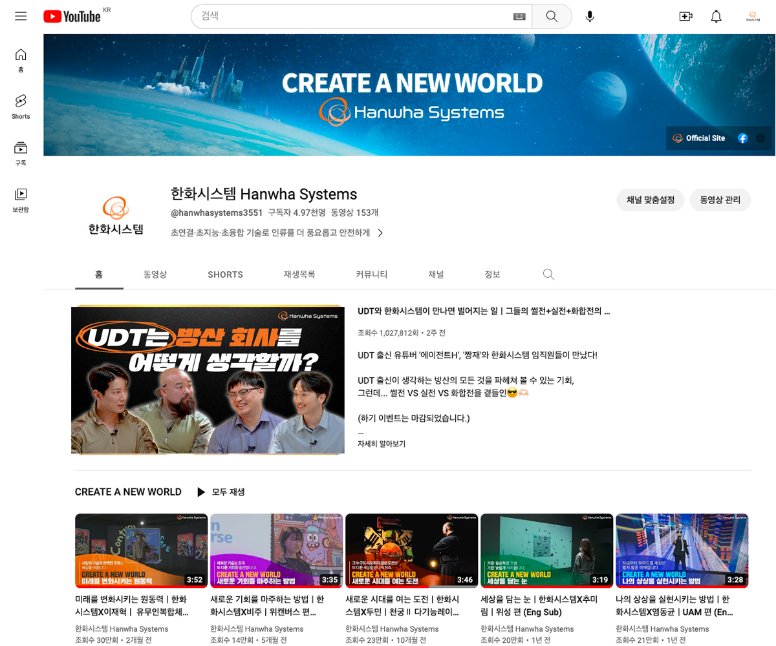Select the 재생목록 tab
776x646 pixels.
[x=299, y=275]
